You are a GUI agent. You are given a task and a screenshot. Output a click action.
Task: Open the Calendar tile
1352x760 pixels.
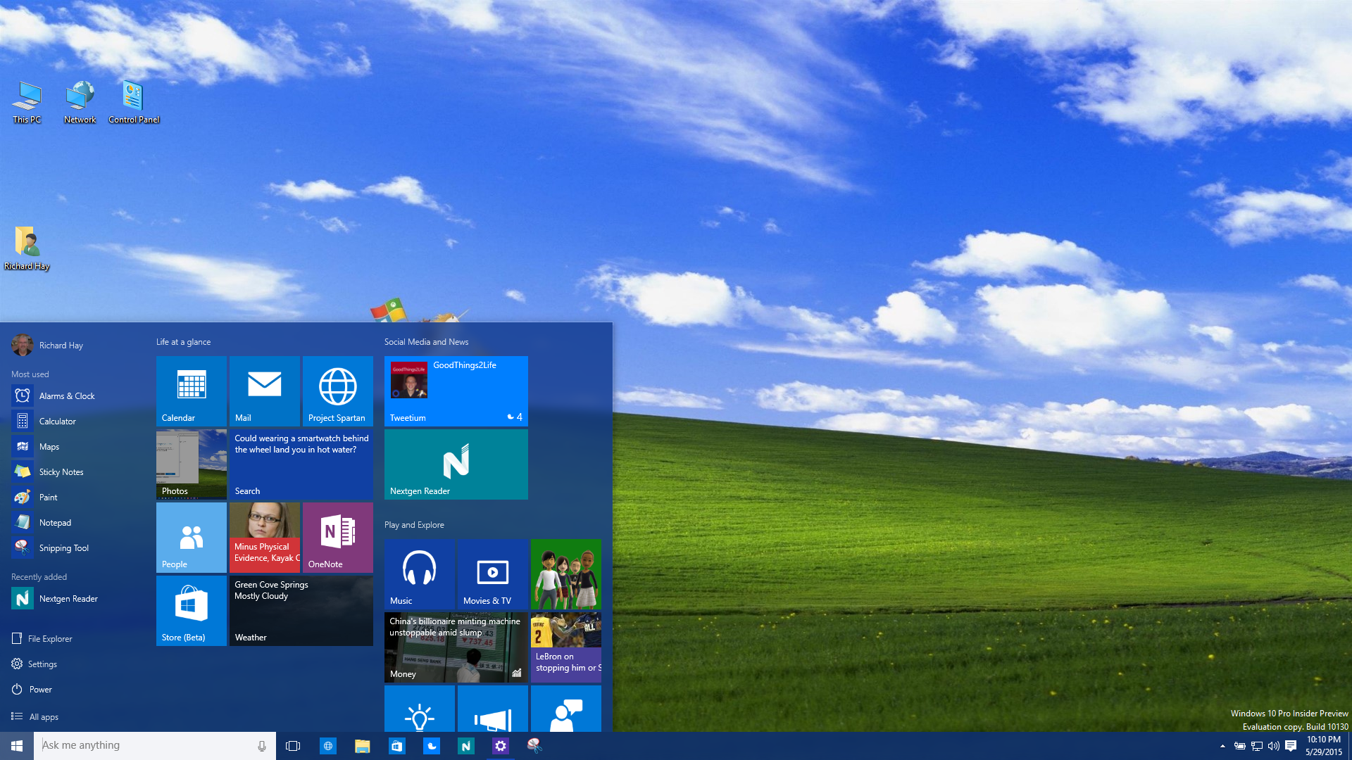pos(191,391)
